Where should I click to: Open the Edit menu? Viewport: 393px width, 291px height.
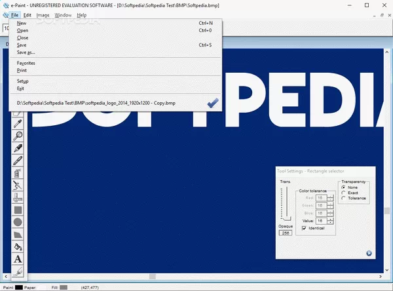[x=28, y=15]
